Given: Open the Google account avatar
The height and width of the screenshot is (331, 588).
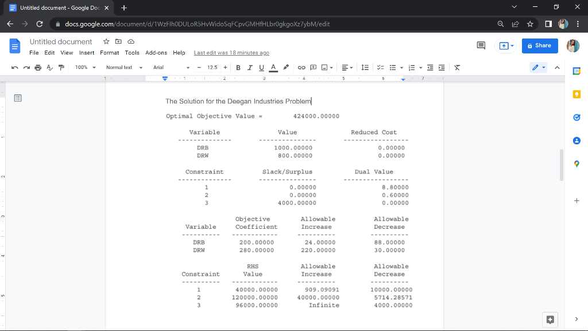Looking at the screenshot, I should [x=573, y=46].
